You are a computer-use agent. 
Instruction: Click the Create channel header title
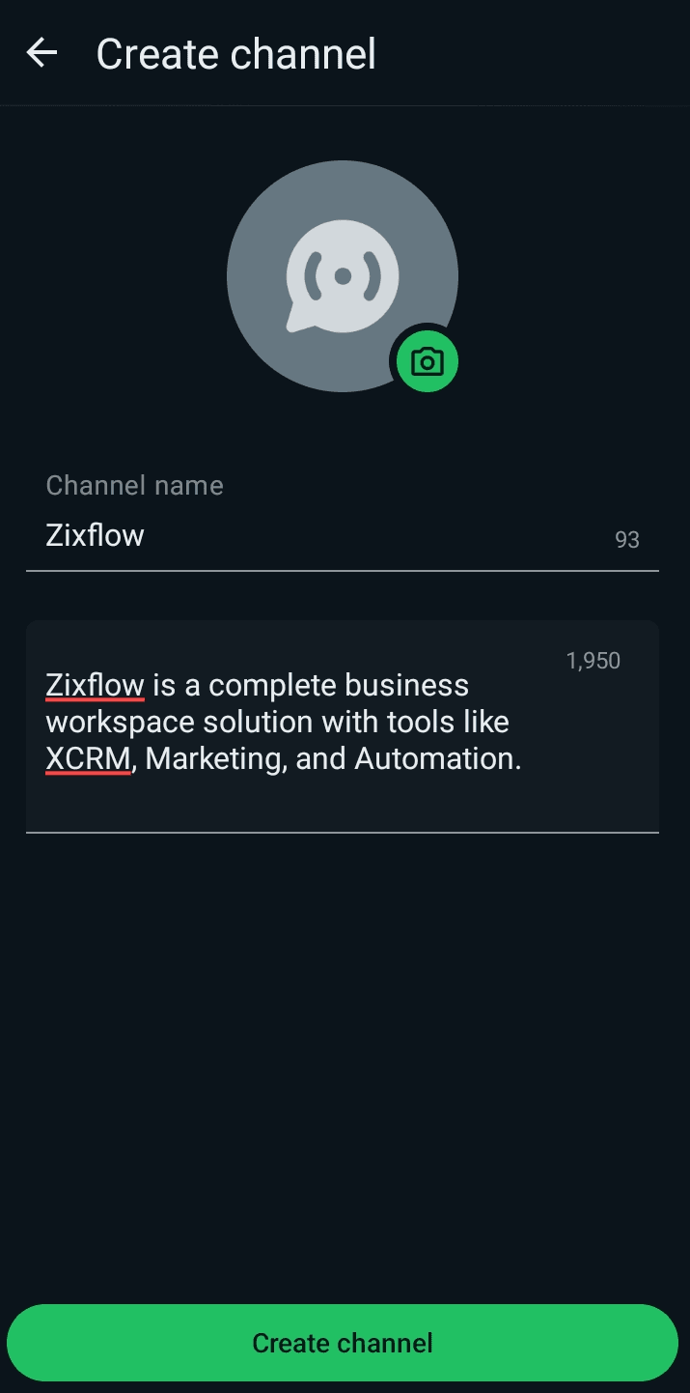pos(235,54)
